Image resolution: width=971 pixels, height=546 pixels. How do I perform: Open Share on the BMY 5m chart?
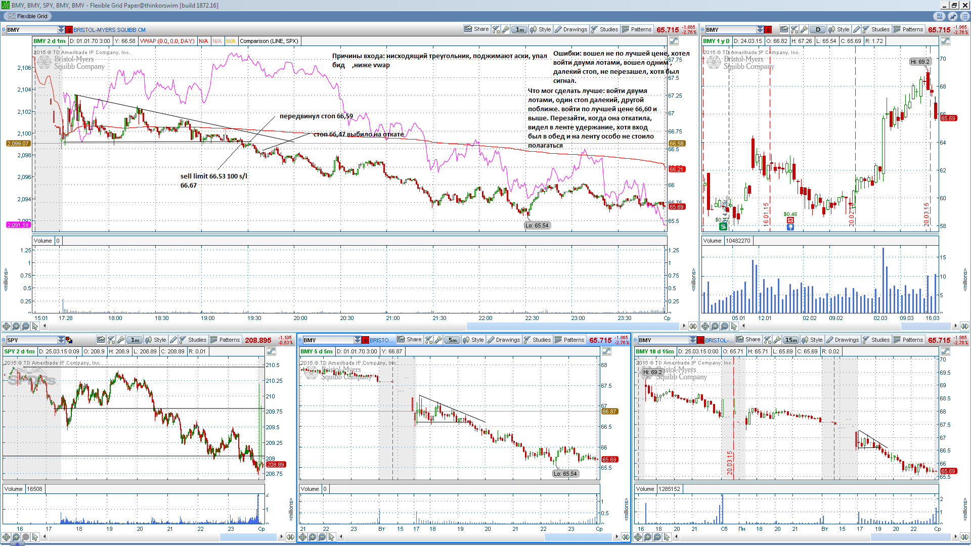click(409, 340)
